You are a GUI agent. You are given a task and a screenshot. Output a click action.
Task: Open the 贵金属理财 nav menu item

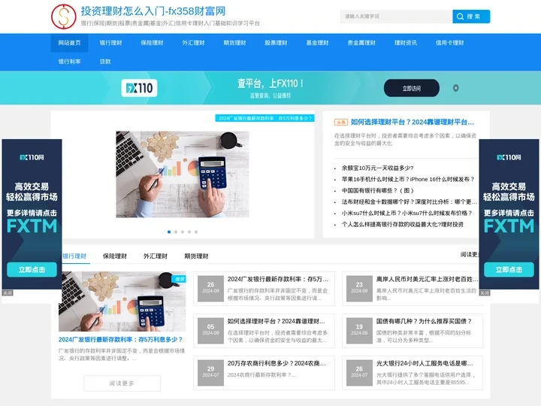[361, 43]
